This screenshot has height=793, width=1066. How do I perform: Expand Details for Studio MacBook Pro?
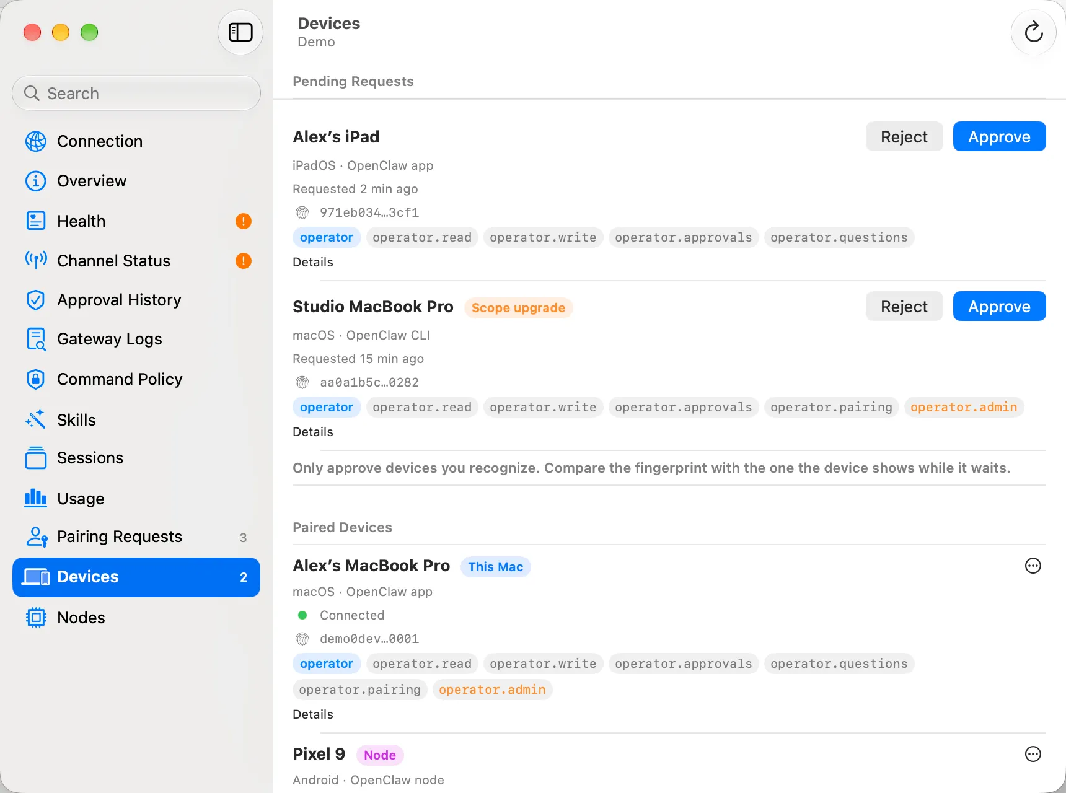click(313, 432)
